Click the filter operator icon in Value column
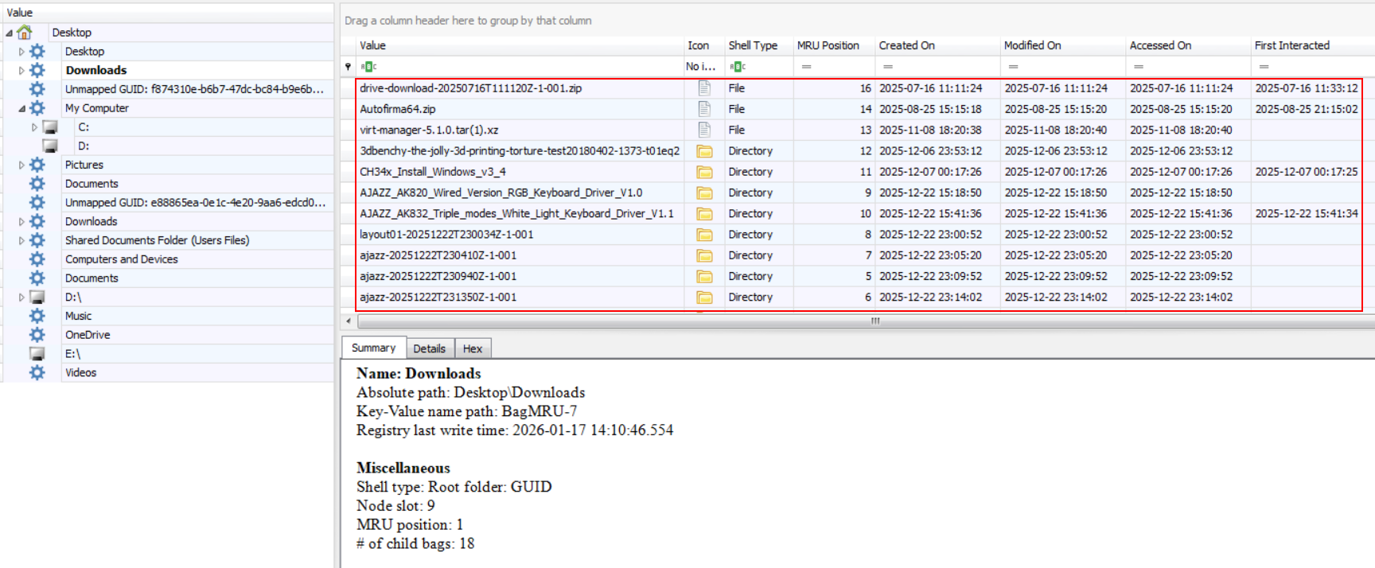1375x568 pixels. [x=369, y=67]
